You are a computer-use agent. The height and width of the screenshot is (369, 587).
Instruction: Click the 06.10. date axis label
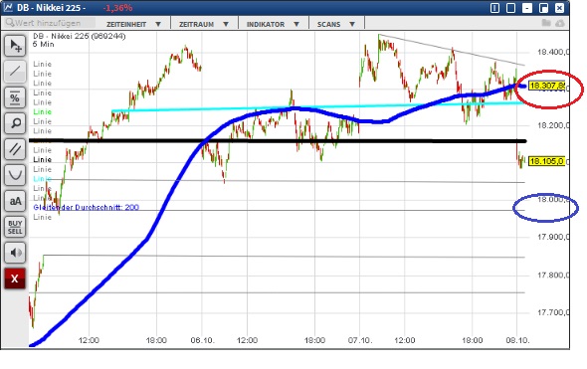tap(202, 340)
